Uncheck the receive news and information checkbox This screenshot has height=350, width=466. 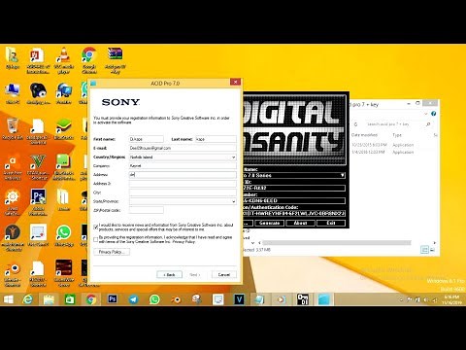point(96,227)
